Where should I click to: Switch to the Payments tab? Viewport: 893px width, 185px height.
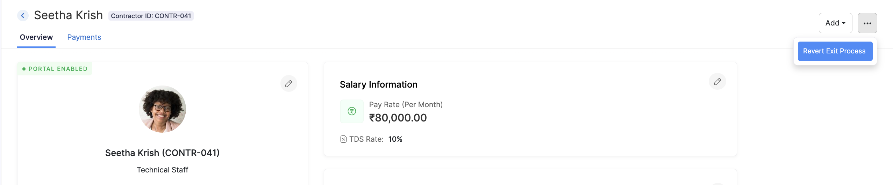tap(84, 37)
